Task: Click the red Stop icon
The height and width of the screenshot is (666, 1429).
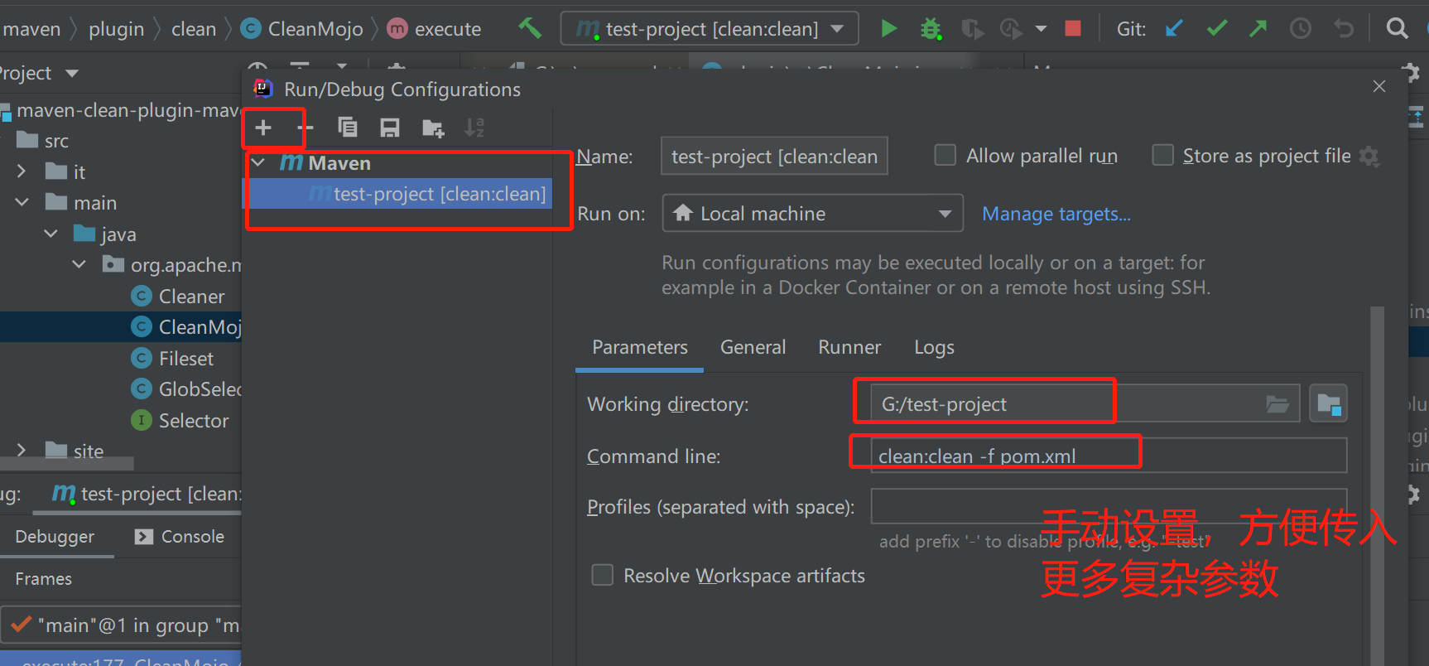Action: click(x=1073, y=29)
